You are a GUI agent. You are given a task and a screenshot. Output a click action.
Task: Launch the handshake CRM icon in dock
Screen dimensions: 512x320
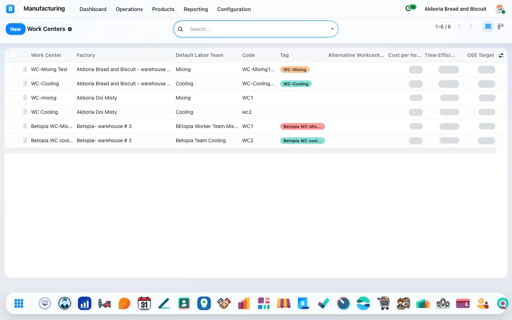224,303
